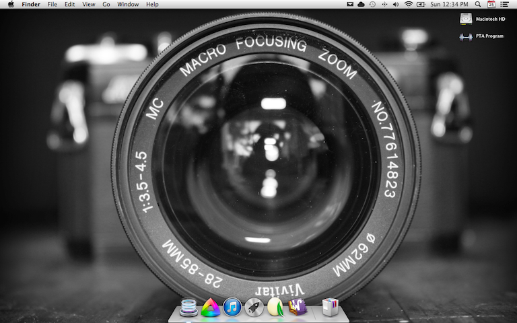Open the Help menu
Screen dimensions: 517x323
click(152, 4)
